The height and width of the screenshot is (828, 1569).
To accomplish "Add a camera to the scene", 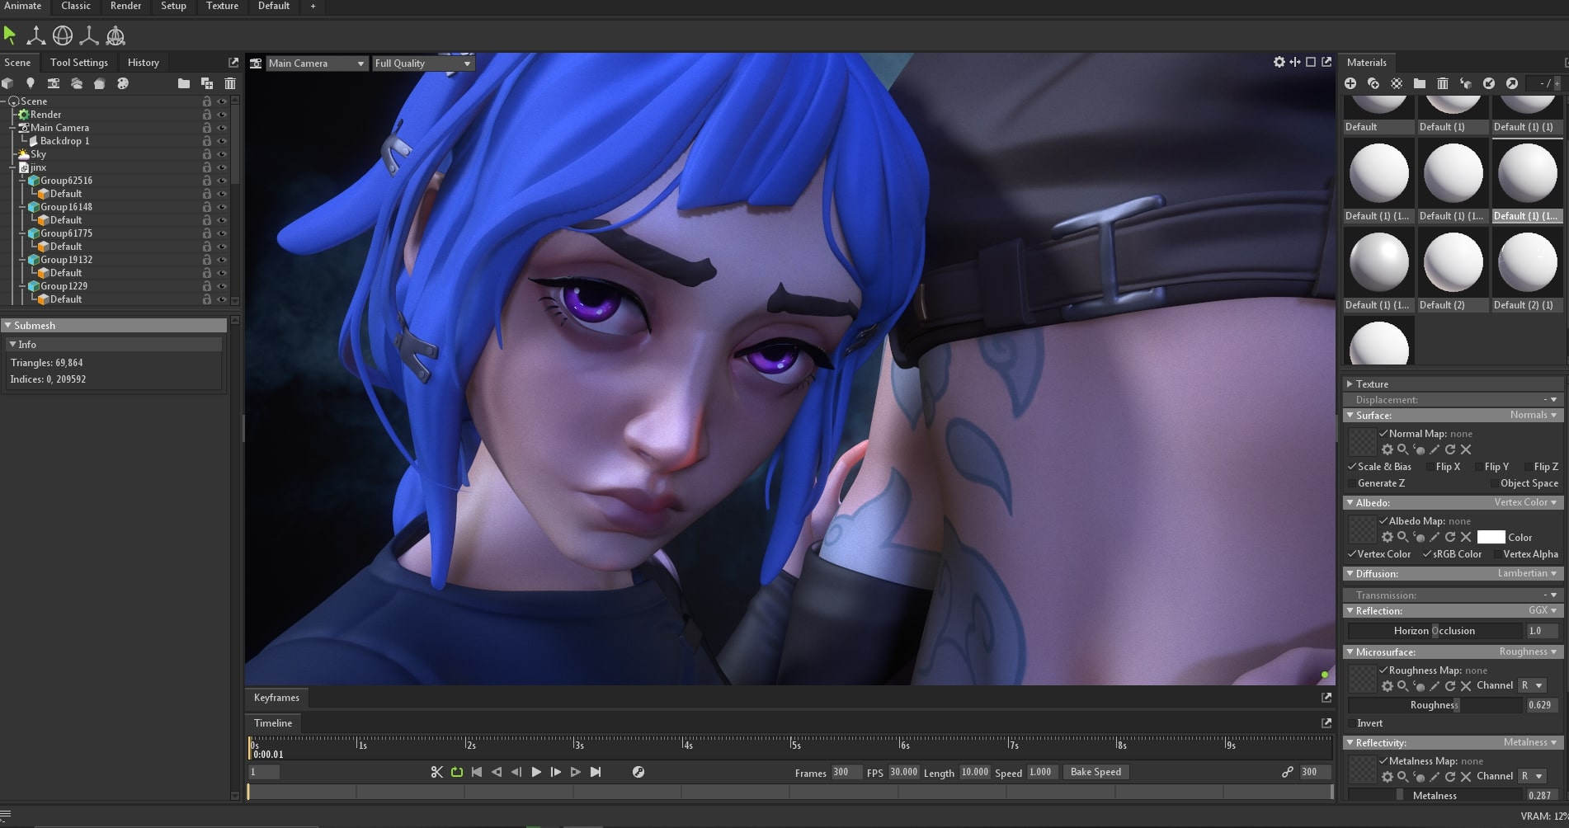I will (54, 83).
